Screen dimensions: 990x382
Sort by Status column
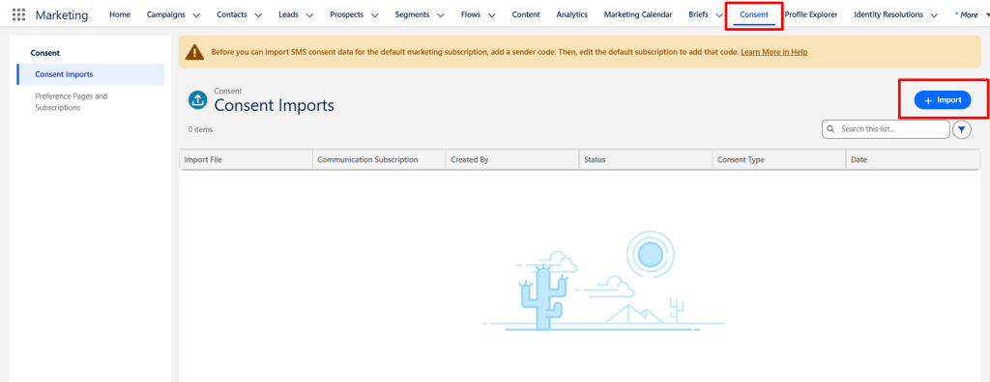tap(645, 159)
